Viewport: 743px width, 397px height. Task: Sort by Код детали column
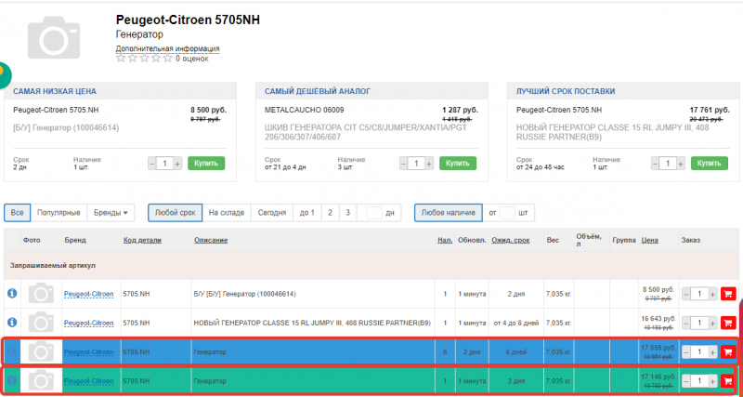pyautogui.click(x=142, y=240)
